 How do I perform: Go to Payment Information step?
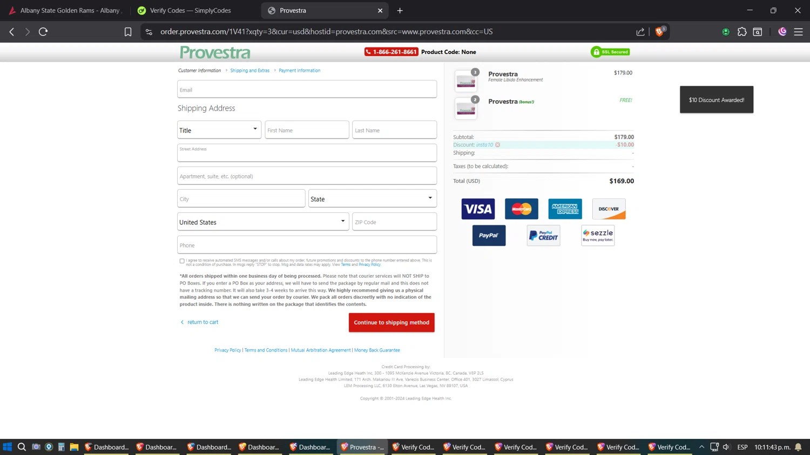tap(300, 71)
